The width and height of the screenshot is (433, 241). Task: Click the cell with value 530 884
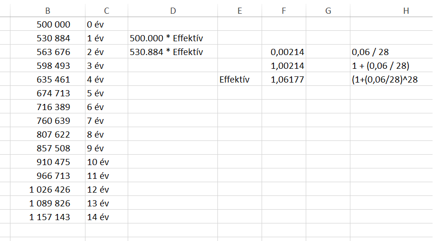point(53,38)
